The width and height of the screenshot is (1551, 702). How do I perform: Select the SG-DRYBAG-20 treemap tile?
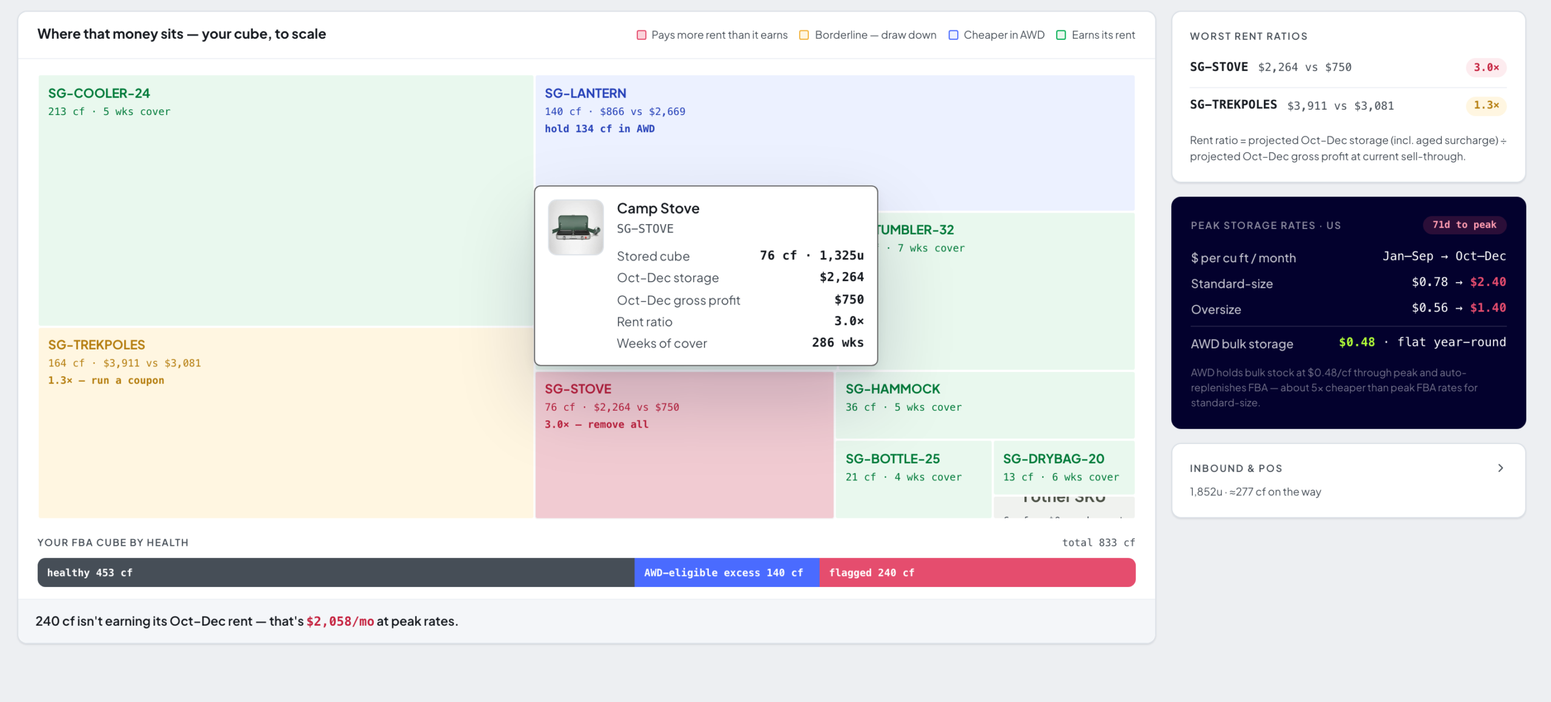coord(1064,467)
